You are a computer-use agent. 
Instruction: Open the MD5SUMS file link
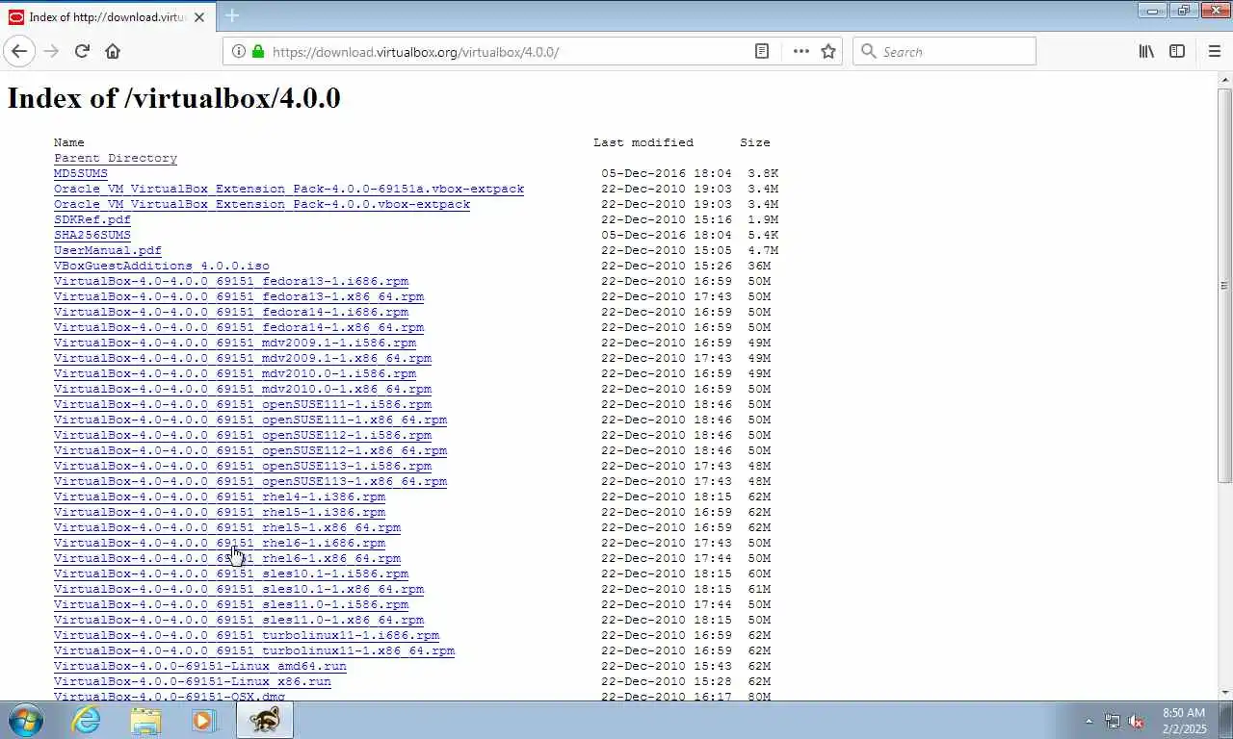coord(81,173)
